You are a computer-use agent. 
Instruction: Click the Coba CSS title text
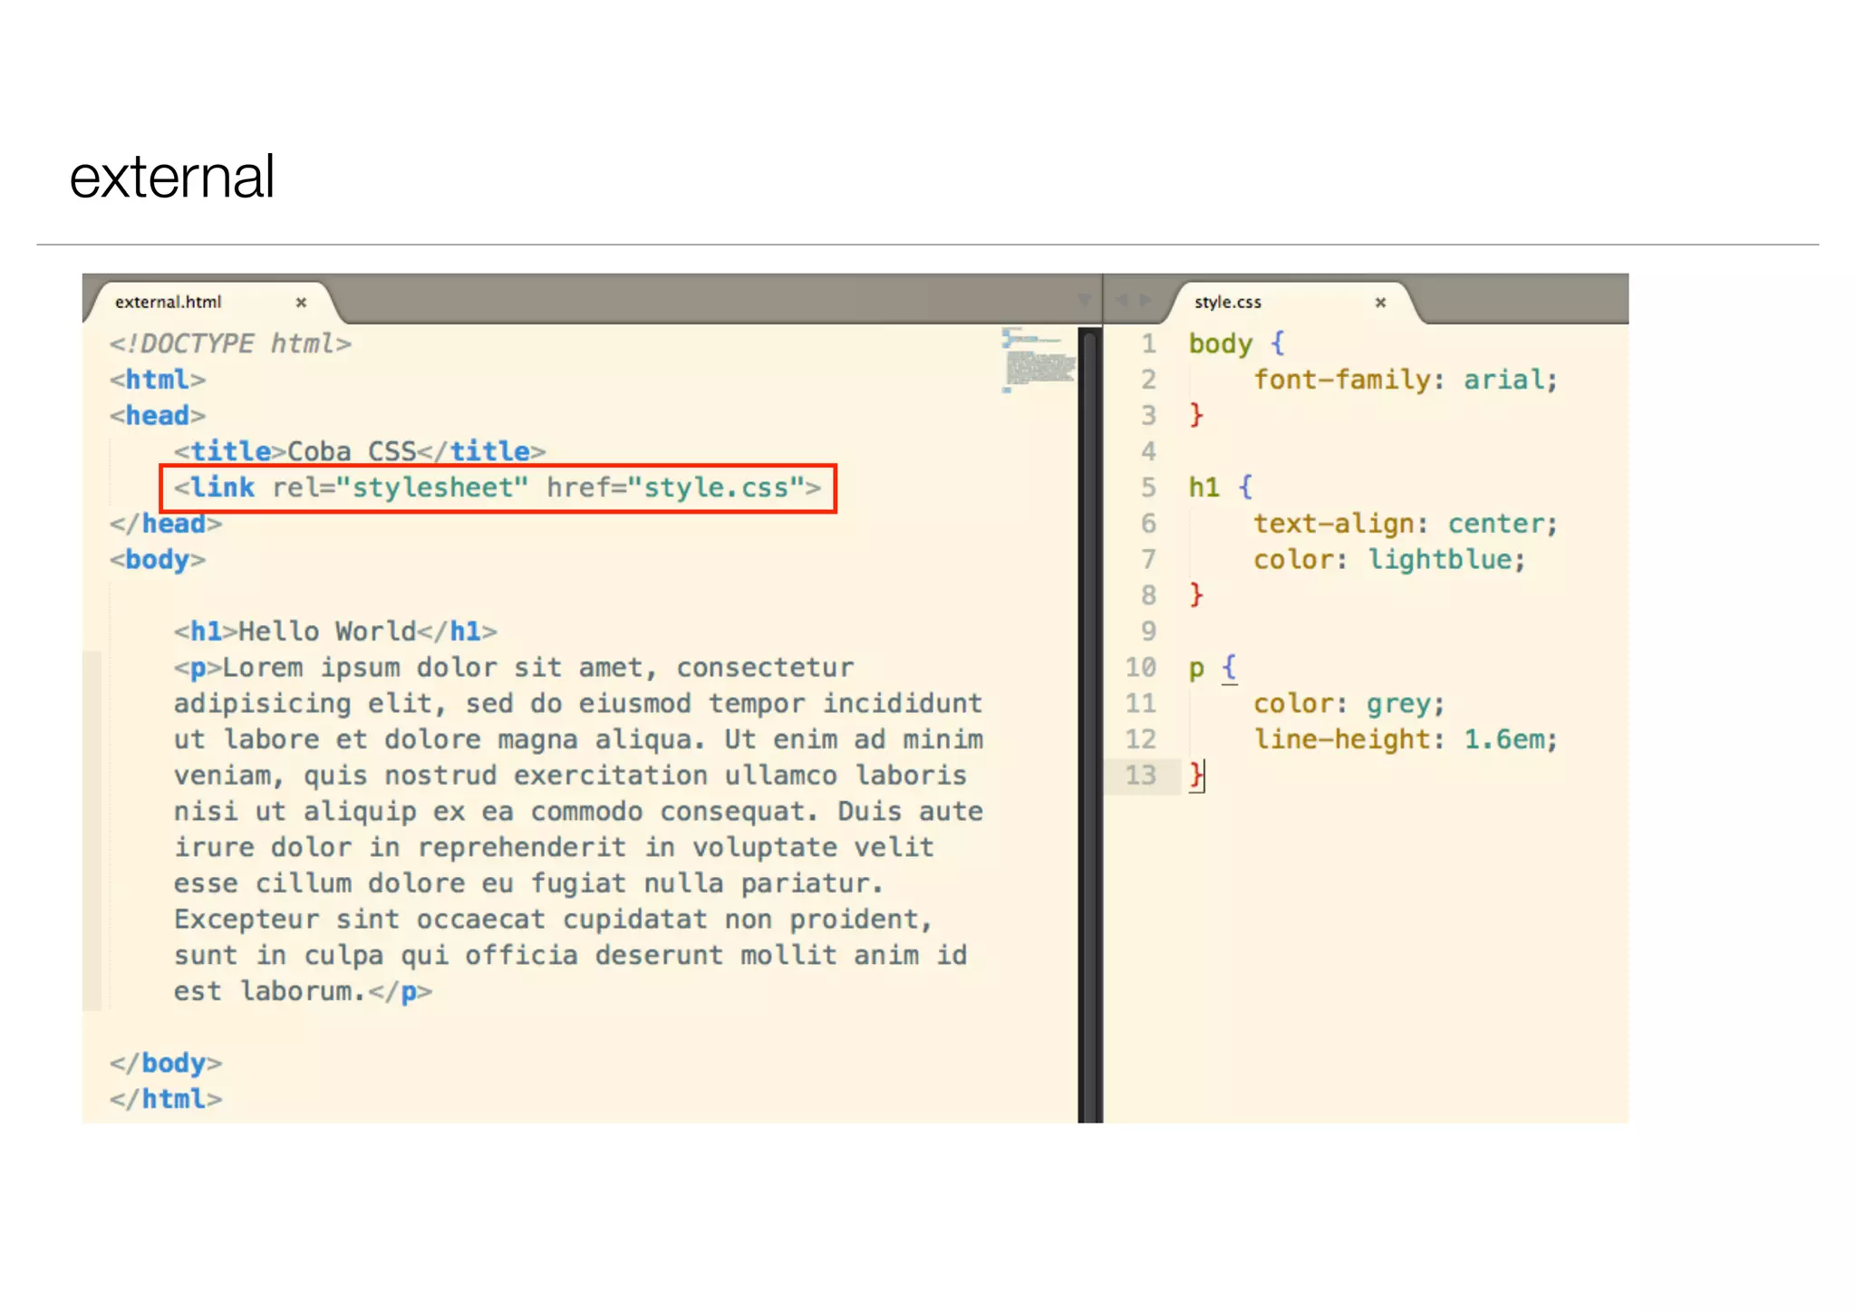pyautogui.click(x=351, y=451)
